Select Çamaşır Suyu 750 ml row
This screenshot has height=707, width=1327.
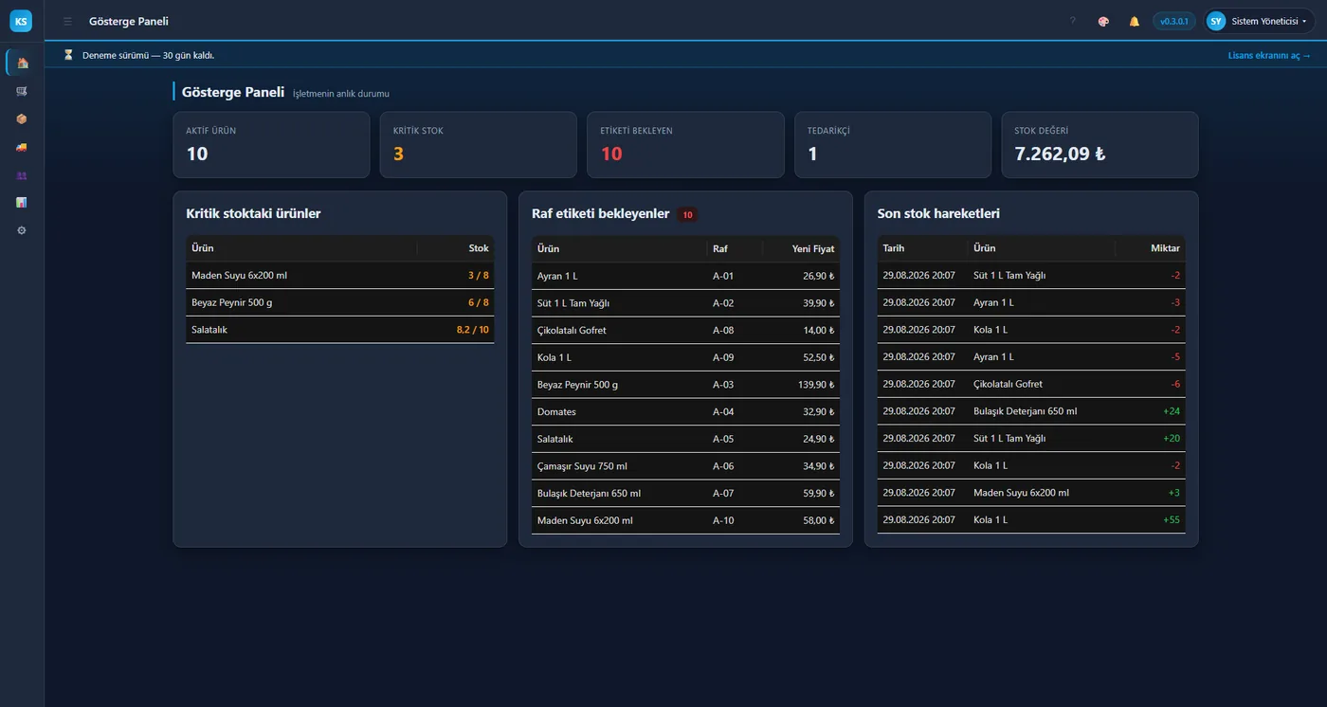coord(685,466)
